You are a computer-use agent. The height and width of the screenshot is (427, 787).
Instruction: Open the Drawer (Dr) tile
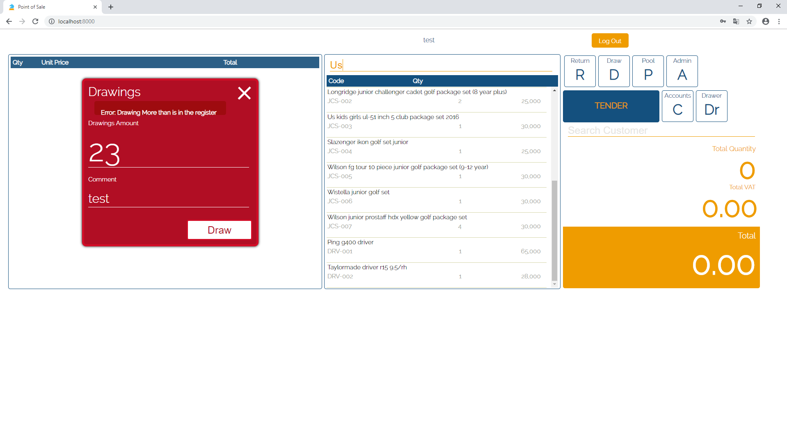pyautogui.click(x=711, y=106)
